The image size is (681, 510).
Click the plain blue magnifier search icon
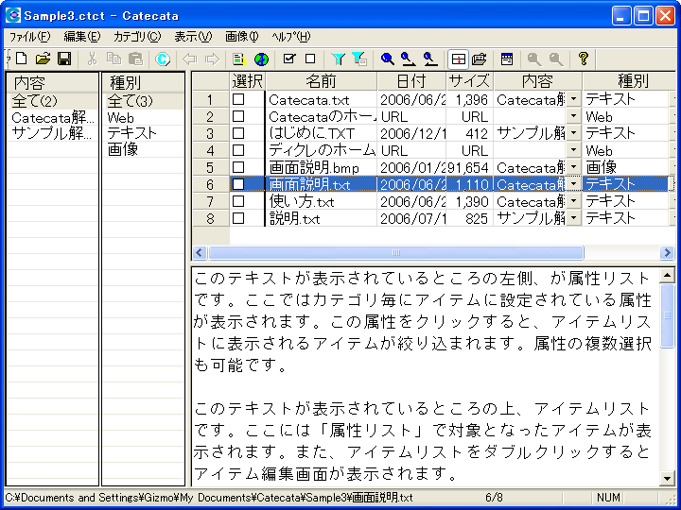[388, 59]
